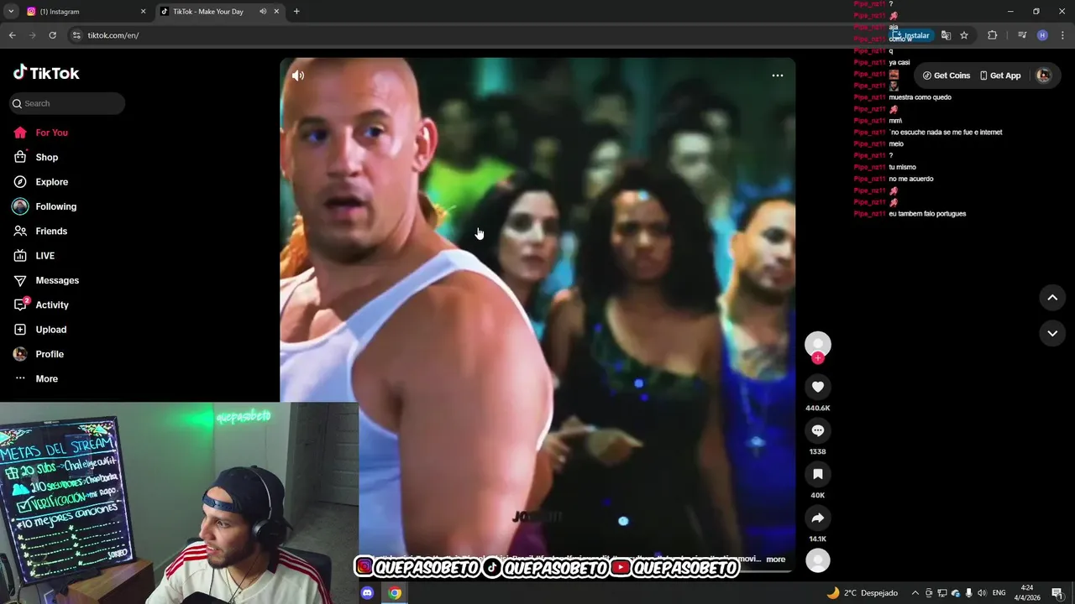Close the TikTok tab
Image resolution: width=1075 pixels, height=604 pixels.
[x=276, y=12]
